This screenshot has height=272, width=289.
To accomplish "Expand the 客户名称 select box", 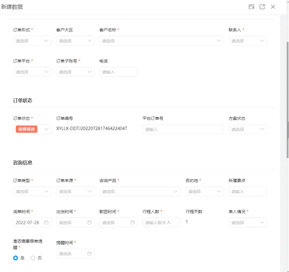I will tap(161, 41).
